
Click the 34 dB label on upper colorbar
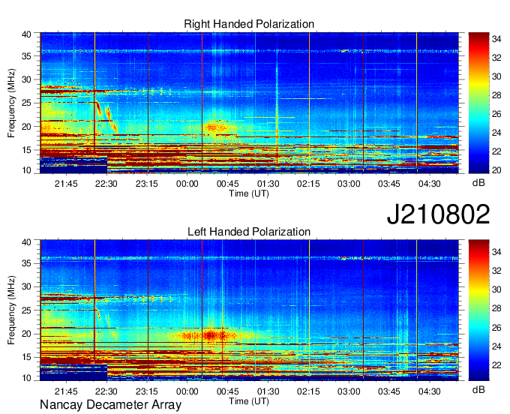(496, 39)
